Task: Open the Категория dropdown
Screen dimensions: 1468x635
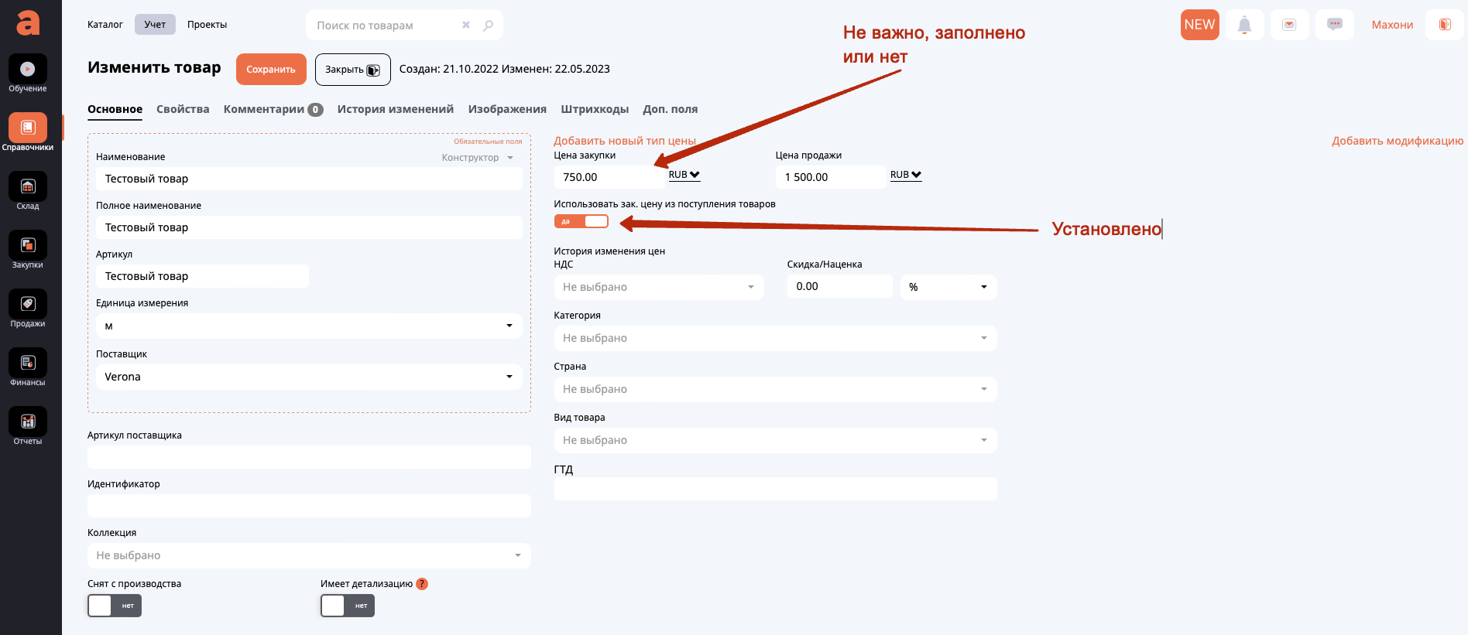Action: 775,338
